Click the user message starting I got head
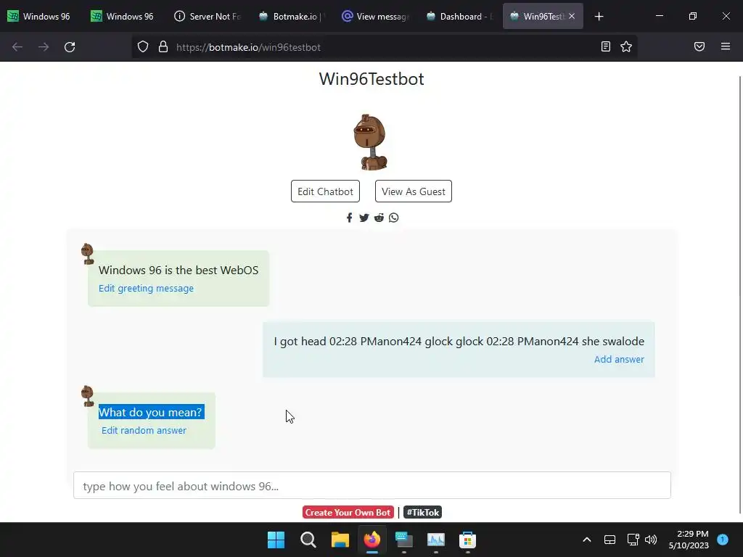The width and height of the screenshot is (743, 557). click(459, 342)
